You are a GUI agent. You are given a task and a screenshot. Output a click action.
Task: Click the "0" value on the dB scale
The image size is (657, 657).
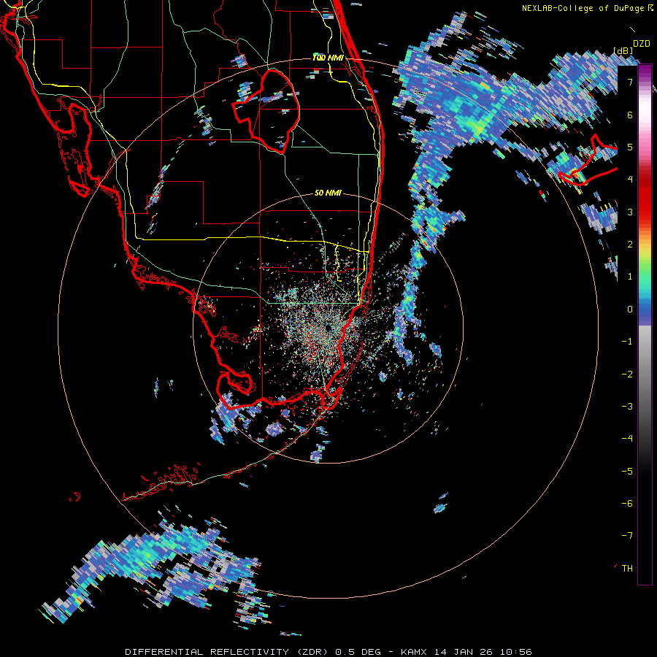point(630,310)
